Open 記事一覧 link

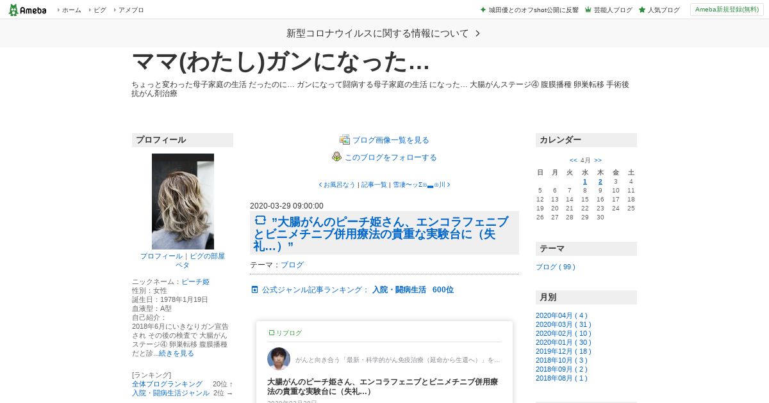coord(374,184)
